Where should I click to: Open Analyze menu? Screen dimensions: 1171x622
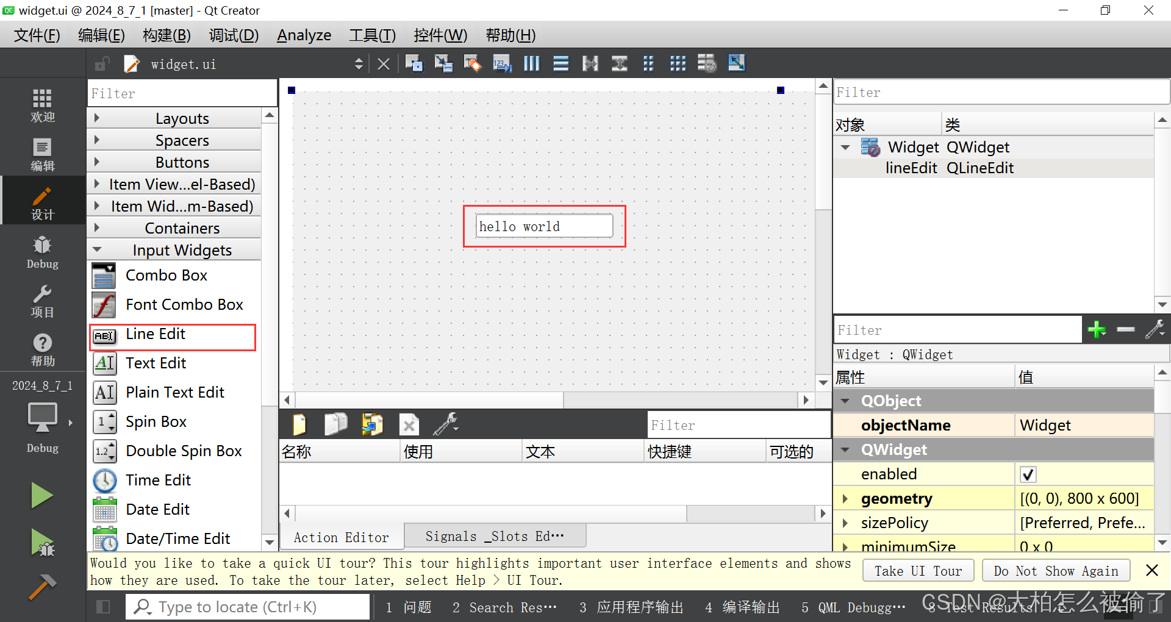[x=304, y=35]
